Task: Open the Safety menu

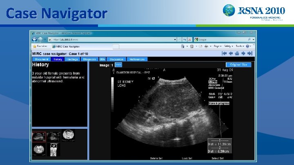Action: click(x=229, y=46)
